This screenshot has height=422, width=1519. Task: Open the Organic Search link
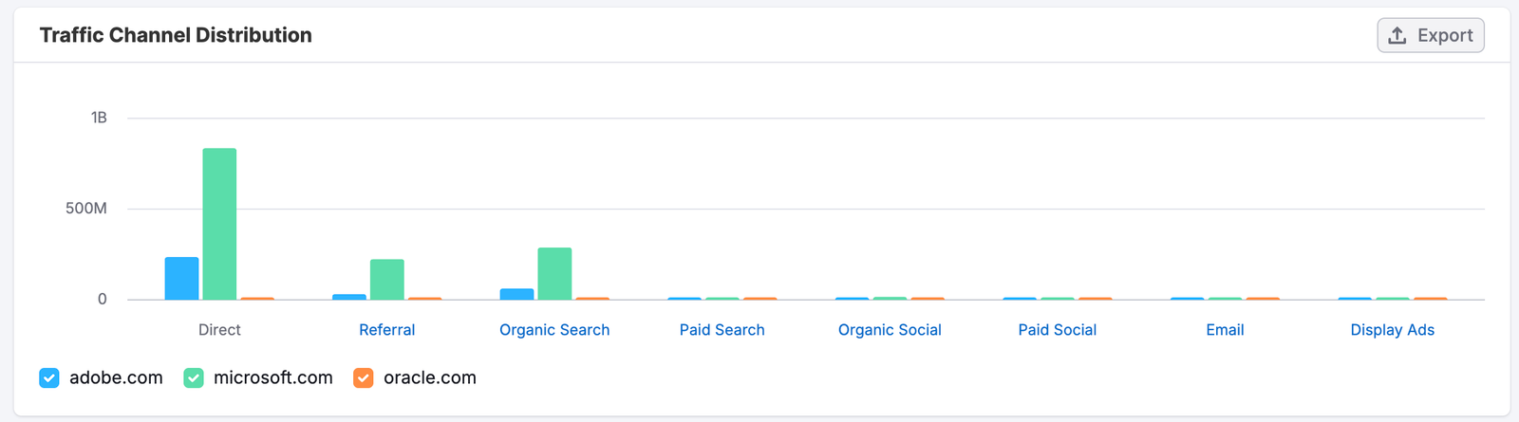[x=554, y=330]
